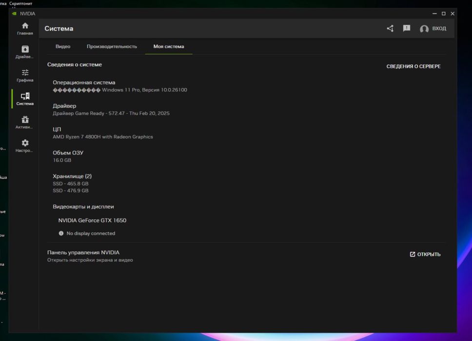Click the Хранилище (2) label
The height and width of the screenshot is (341, 472).
click(72, 176)
